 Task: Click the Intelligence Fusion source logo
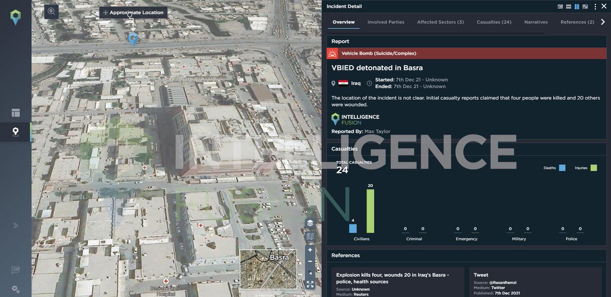click(355, 119)
